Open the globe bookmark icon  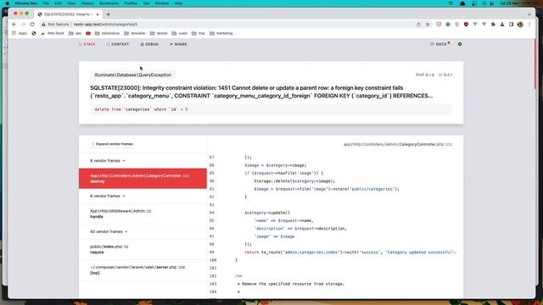(x=34, y=33)
